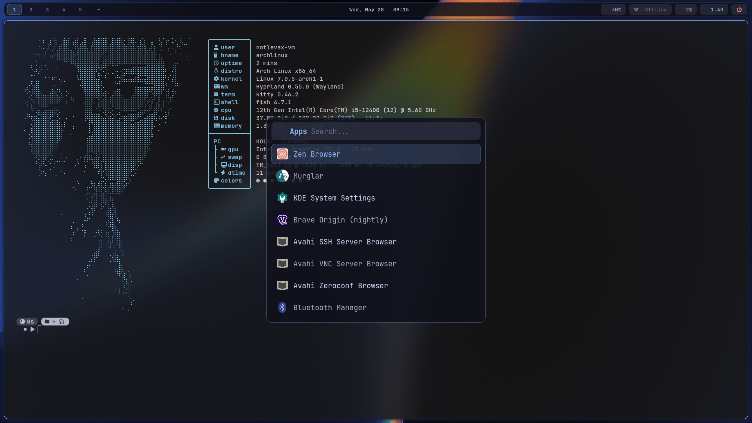This screenshot has height=423, width=752.
Task: Click the kernel gear icon in the terminal
Action: 216,79
